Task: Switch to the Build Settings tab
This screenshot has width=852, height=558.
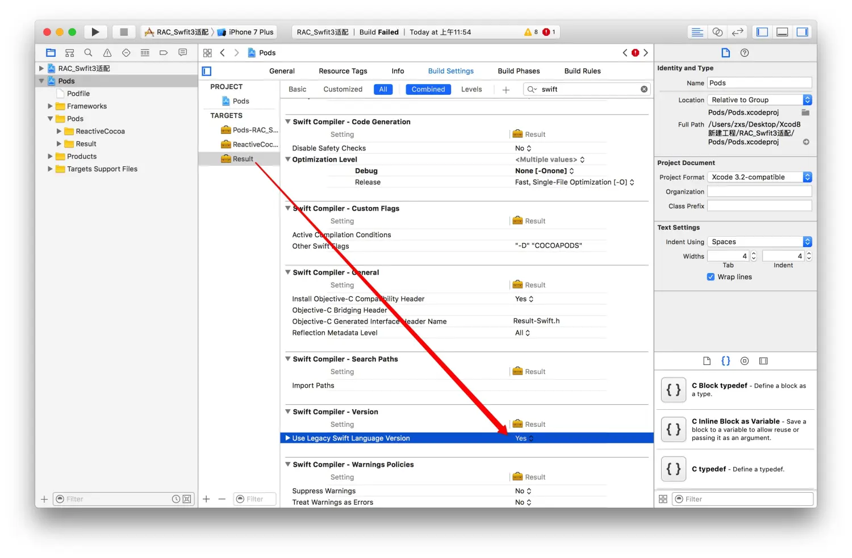Action: point(451,71)
